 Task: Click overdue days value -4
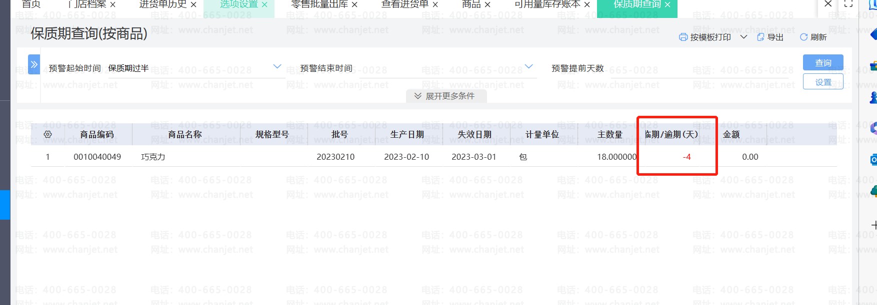pos(687,157)
